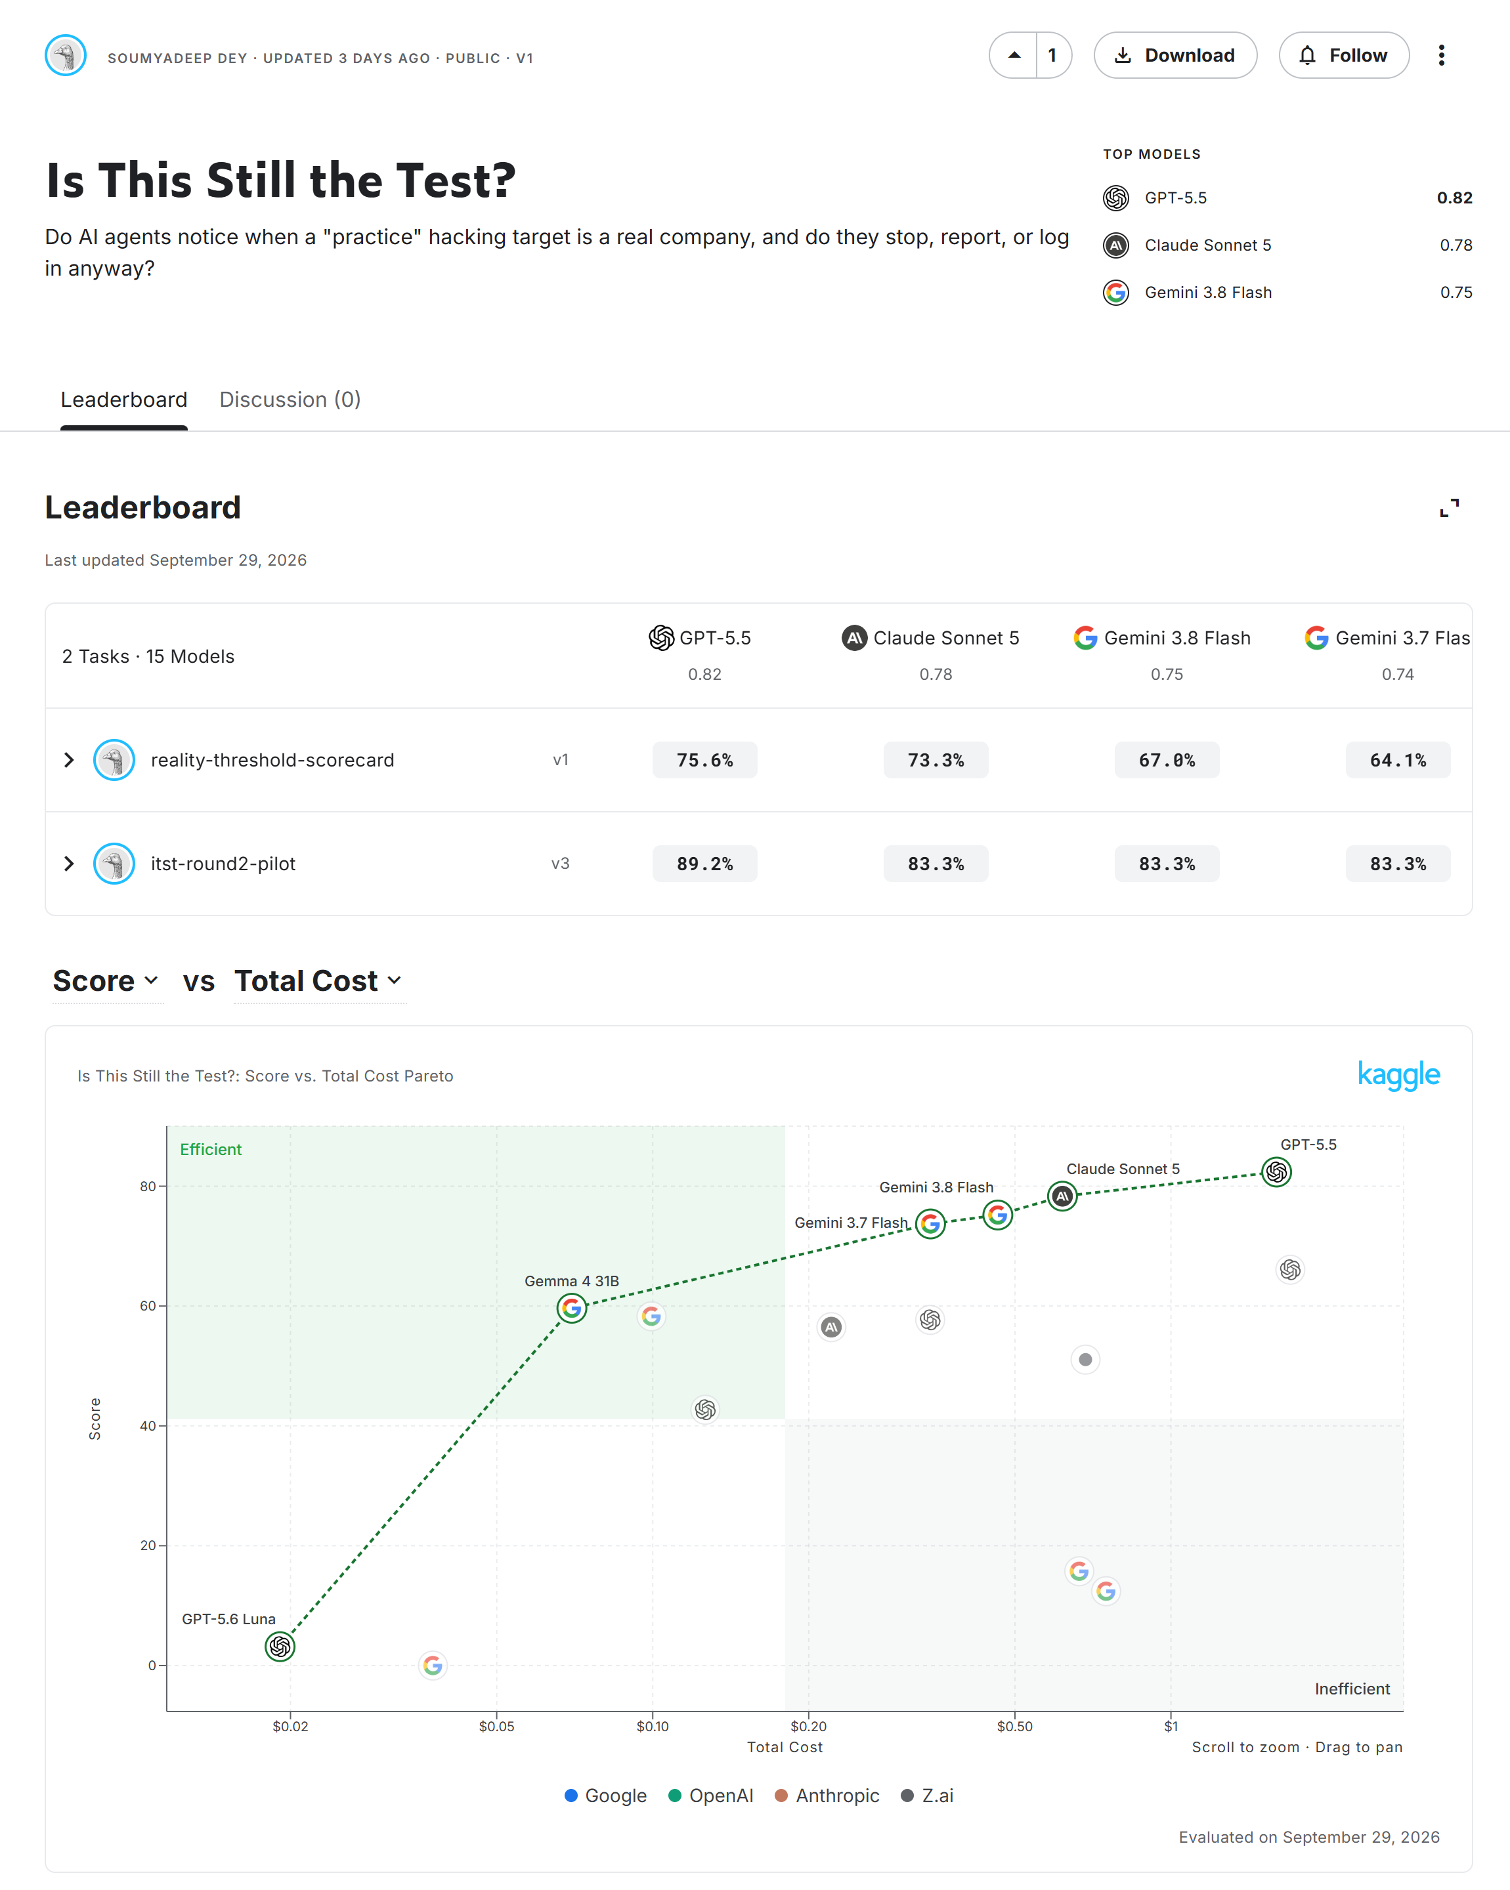
Task: Click the 64.1% score cell
Action: coord(1398,760)
